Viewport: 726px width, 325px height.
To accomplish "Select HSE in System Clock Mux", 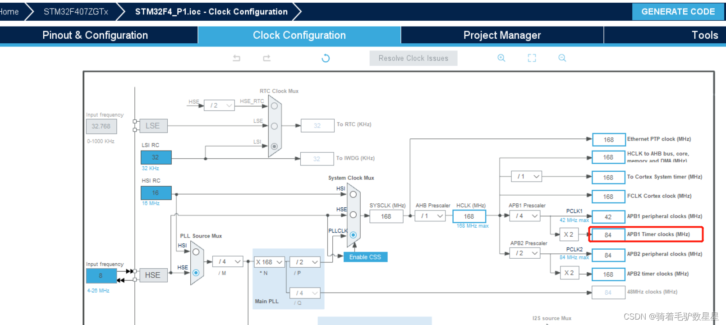I will pyautogui.click(x=353, y=215).
